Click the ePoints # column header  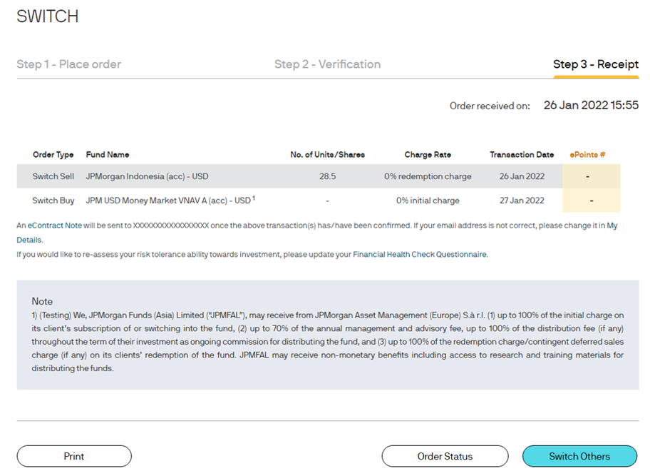(587, 155)
